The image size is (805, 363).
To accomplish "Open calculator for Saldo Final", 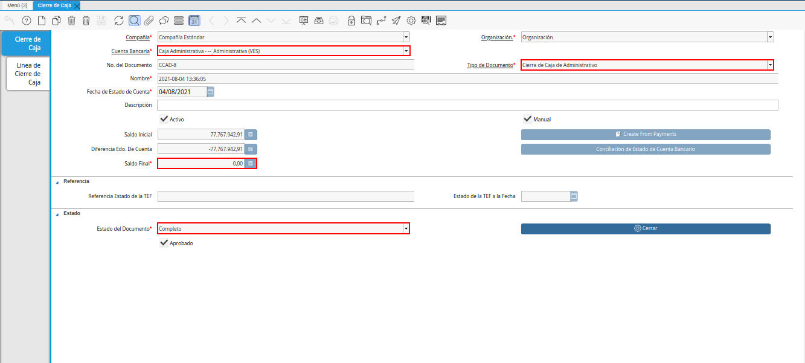I will coord(251,163).
